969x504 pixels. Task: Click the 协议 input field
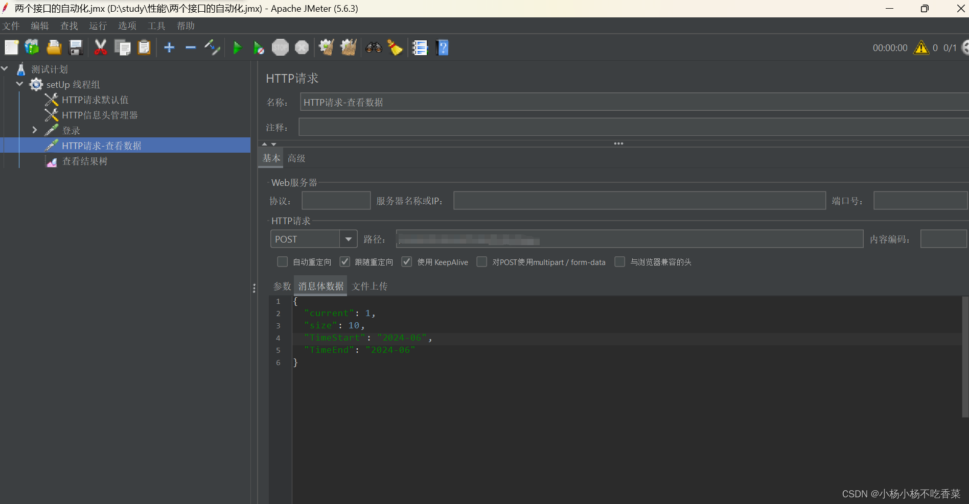336,201
